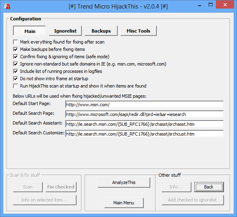
Task: Click the 'Other stuff' group heading
Action: 169,175
